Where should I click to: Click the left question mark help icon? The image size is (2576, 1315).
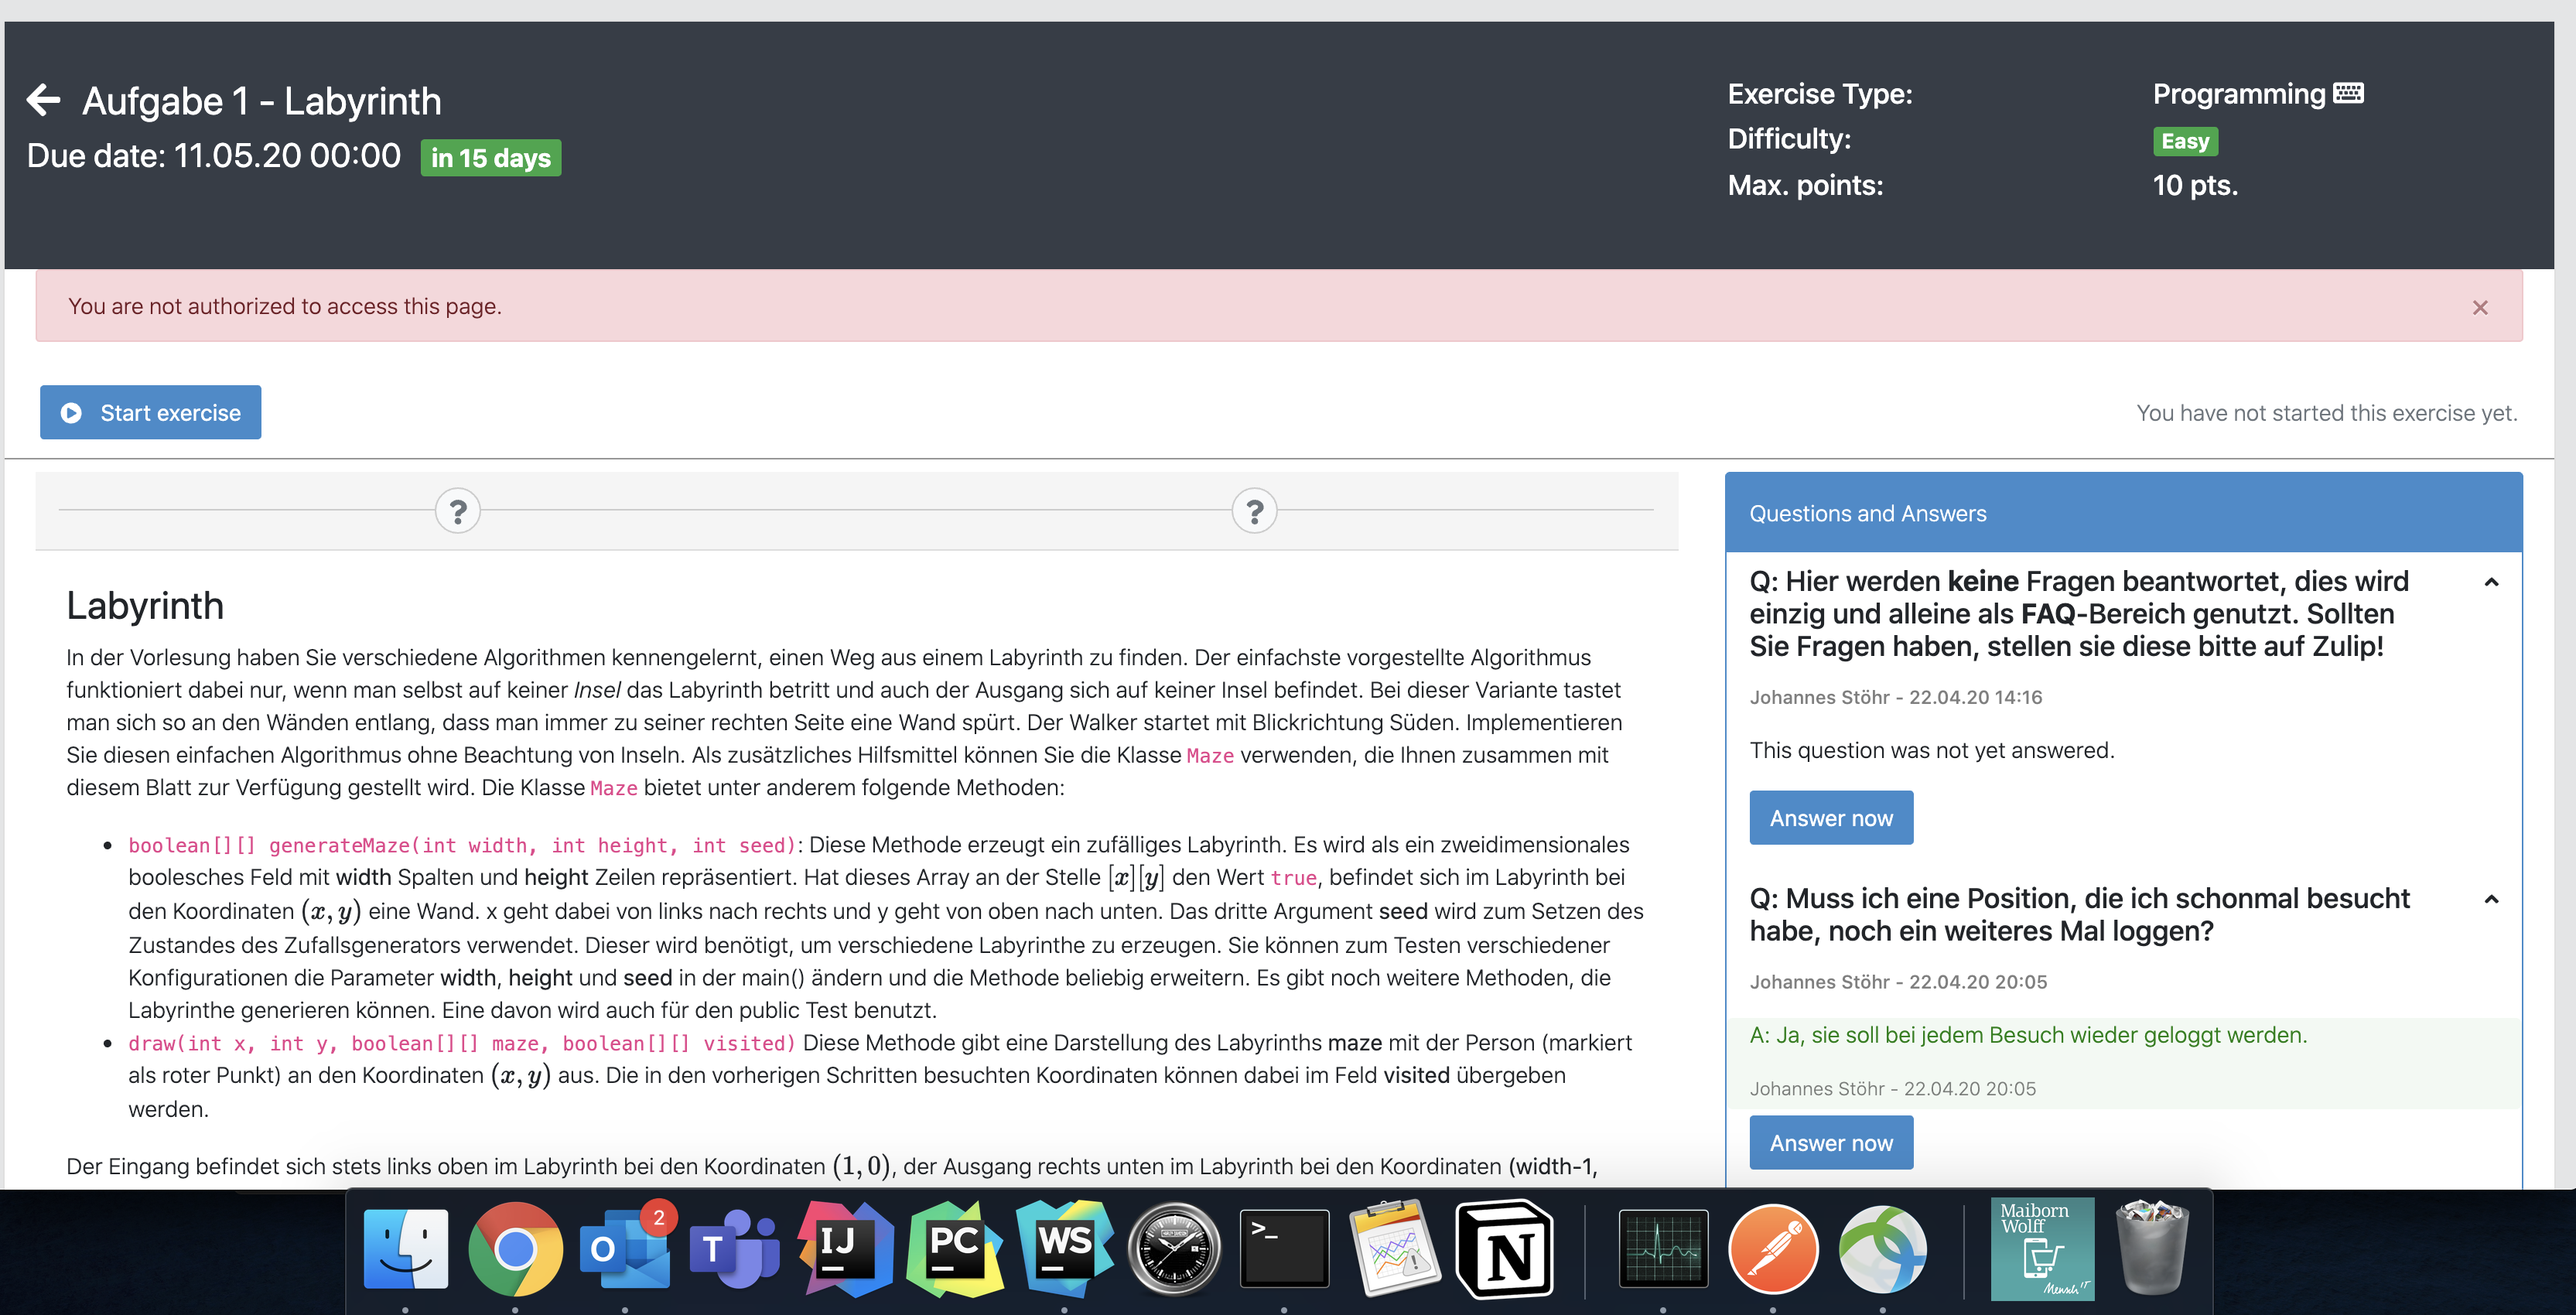click(x=458, y=510)
